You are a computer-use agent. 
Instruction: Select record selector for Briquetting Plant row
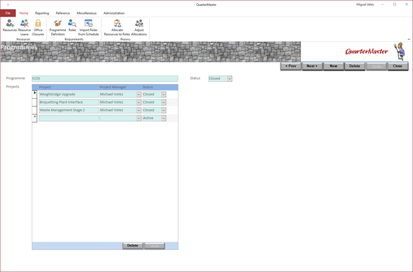click(x=34, y=102)
